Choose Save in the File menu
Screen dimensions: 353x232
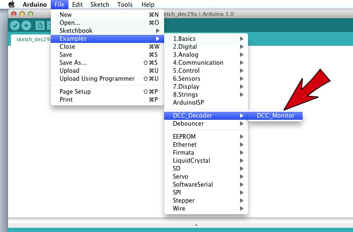[107, 55]
